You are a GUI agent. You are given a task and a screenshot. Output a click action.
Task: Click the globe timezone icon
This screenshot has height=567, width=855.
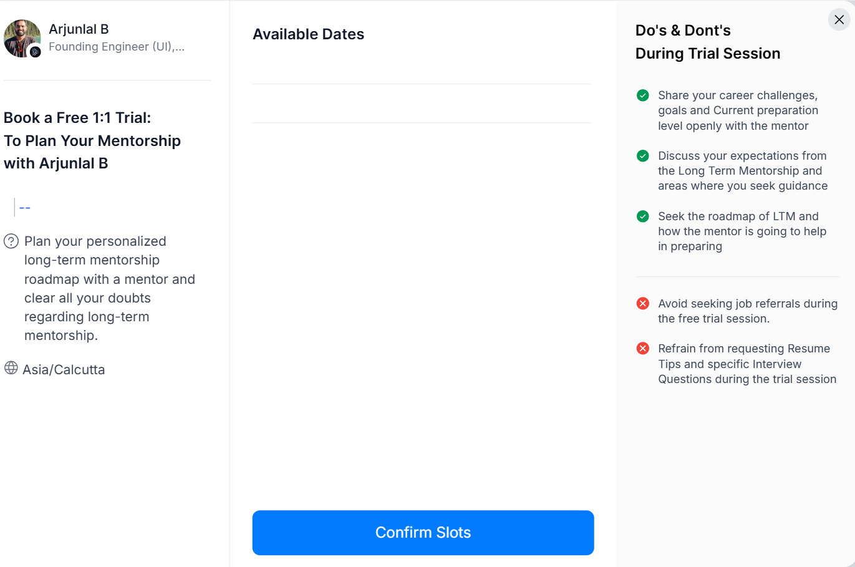[x=11, y=368]
